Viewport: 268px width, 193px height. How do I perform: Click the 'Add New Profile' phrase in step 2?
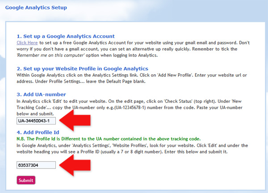(x=175, y=75)
